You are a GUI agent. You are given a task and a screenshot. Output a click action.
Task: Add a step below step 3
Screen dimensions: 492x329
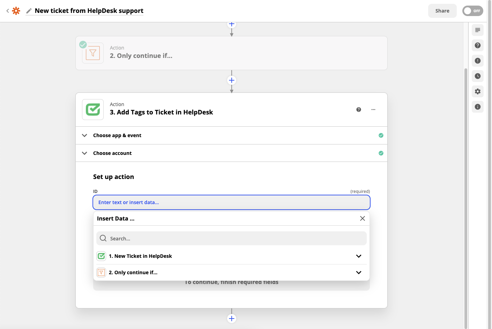(232, 319)
